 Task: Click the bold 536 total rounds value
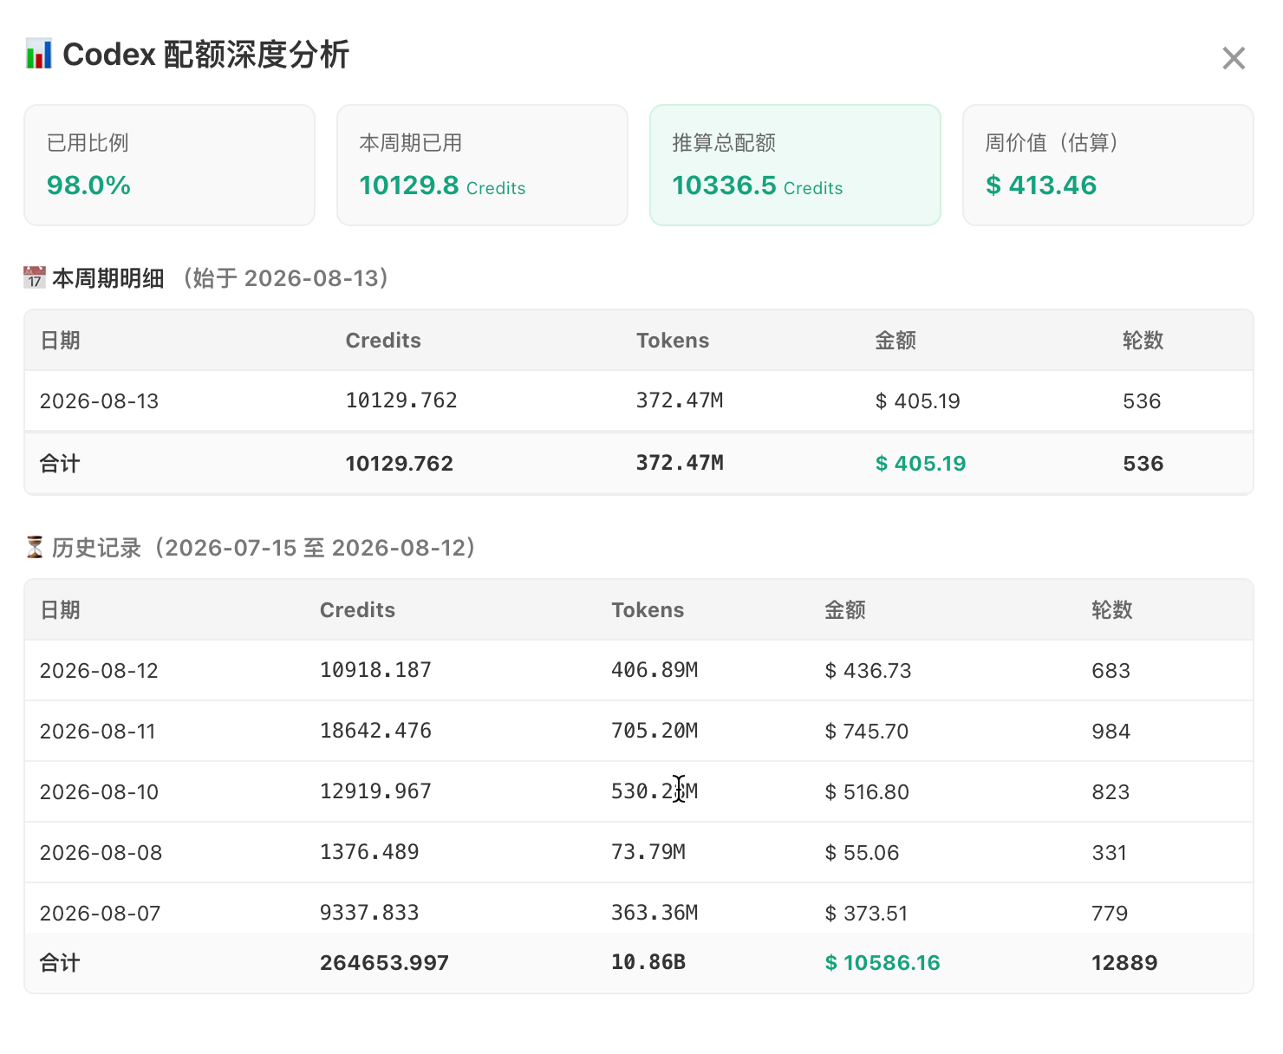coord(1143,464)
